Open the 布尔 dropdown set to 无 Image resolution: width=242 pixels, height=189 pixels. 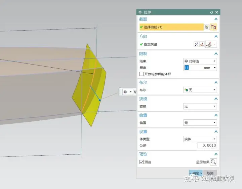click(x=200, y=90)
